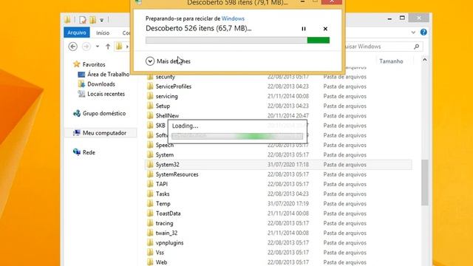
Task: Switch to the Início ribbon tab
Action: [x=103, y=33]
